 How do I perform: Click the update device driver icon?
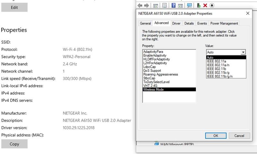199,5
